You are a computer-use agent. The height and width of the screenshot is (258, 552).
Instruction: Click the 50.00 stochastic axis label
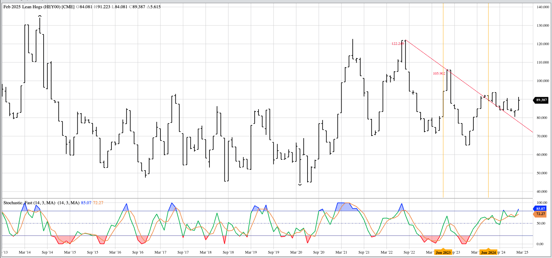542,223
